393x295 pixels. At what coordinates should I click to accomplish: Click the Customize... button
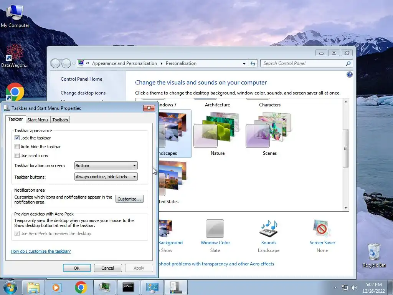[x=129, y=199]
